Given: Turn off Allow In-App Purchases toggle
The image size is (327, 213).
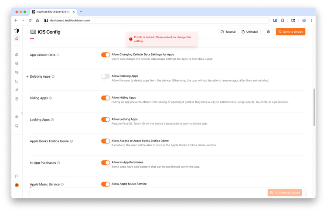Looking at the screenshot, I should click(106, 163).
